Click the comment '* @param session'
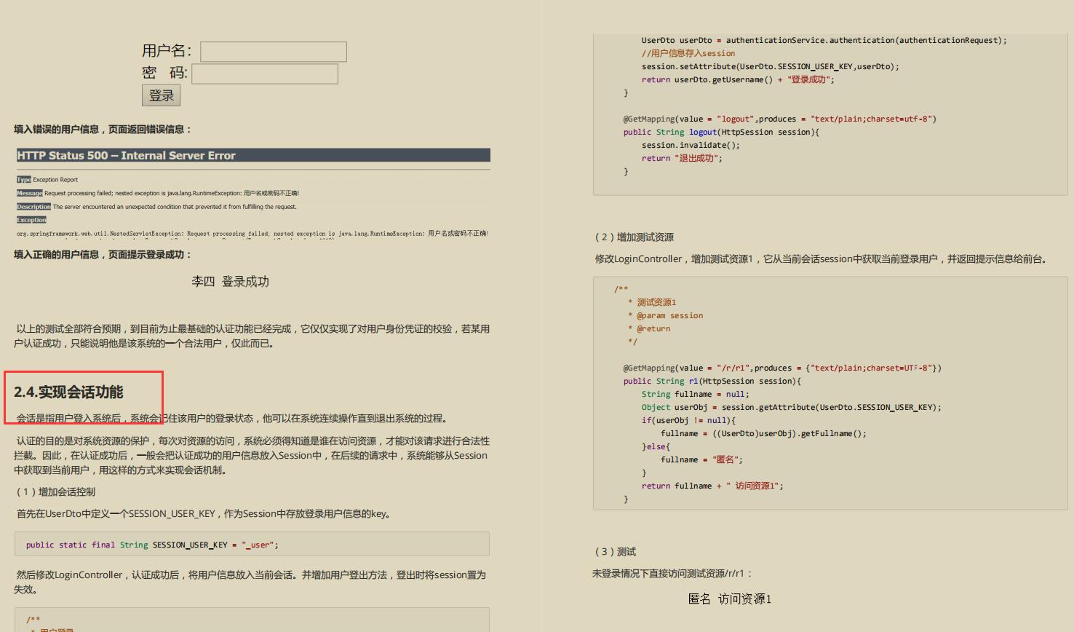 (x=665, y=315)
